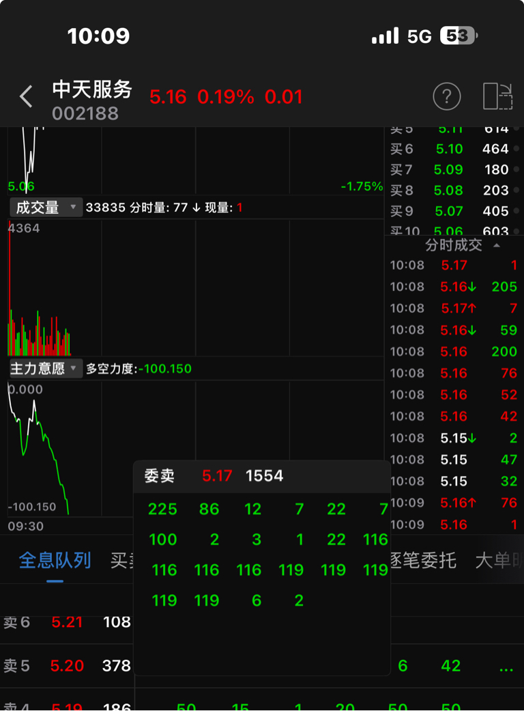Select the 买7 5.09 bid row

click(454, 169)
